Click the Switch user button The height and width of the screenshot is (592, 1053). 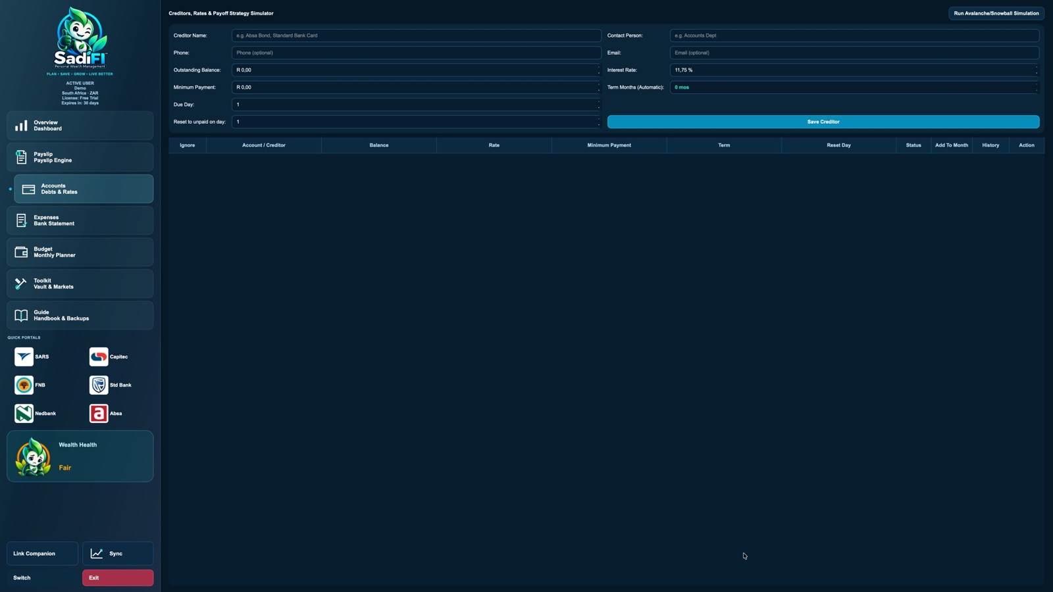[x=43, y=578]
